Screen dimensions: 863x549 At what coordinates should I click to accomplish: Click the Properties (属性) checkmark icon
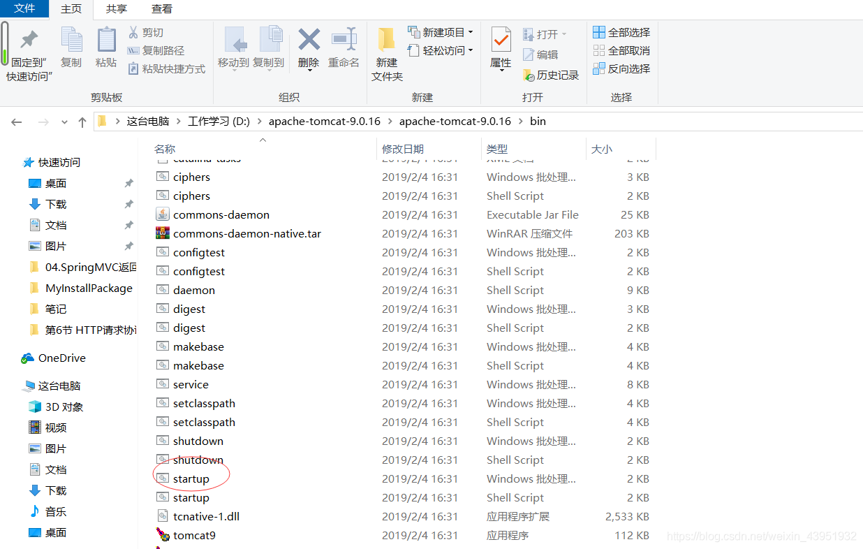coord(501,39)
